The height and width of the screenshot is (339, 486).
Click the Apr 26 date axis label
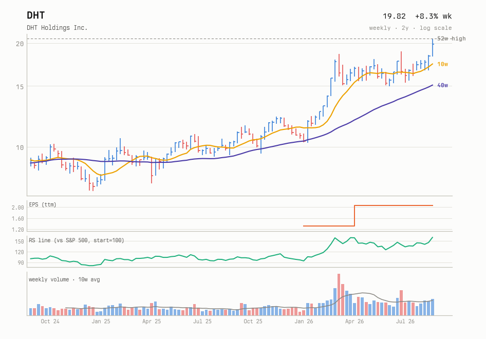coord(354,322)
